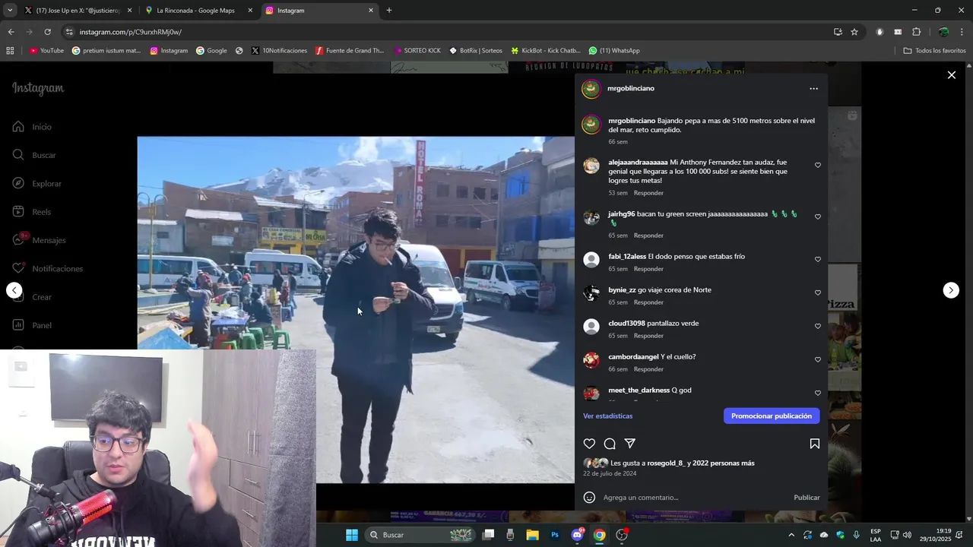Click mrgoblinciano header avatar
This screenshot has width=973, height=547.
tap(591, 89)
